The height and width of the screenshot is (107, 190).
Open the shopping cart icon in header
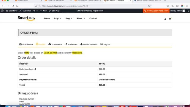point(170,19)
